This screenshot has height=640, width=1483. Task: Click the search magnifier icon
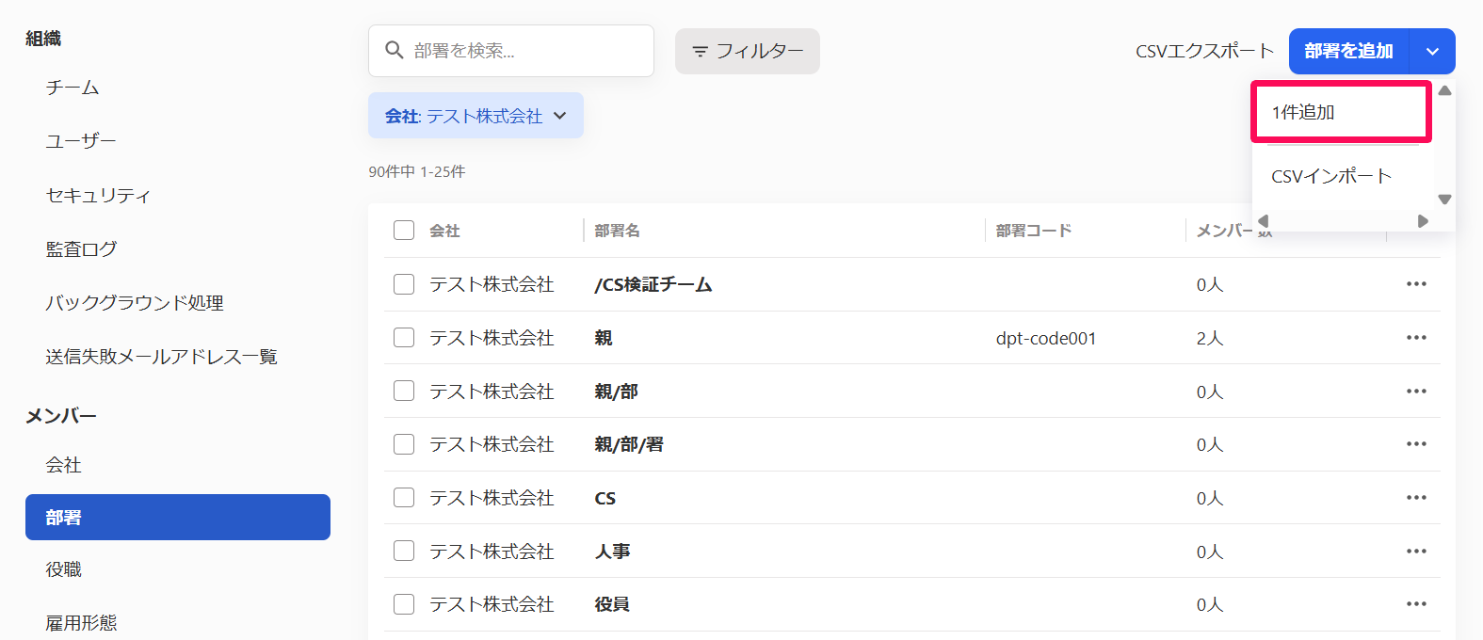coord(395,50)
